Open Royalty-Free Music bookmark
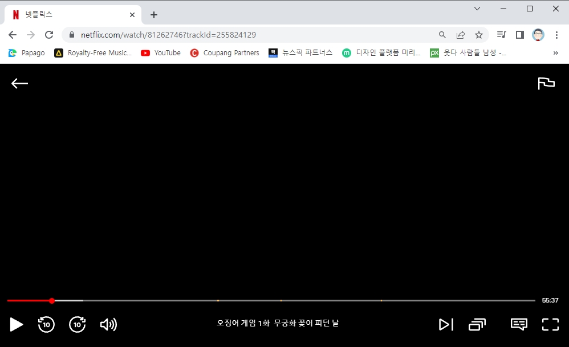Image resolution: width=569 pixels, height=347 pixels. coord(93,53)
